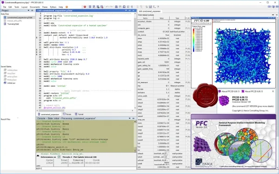Click the command prompt input field
The image size is (279, 174).
click(89, 168)
